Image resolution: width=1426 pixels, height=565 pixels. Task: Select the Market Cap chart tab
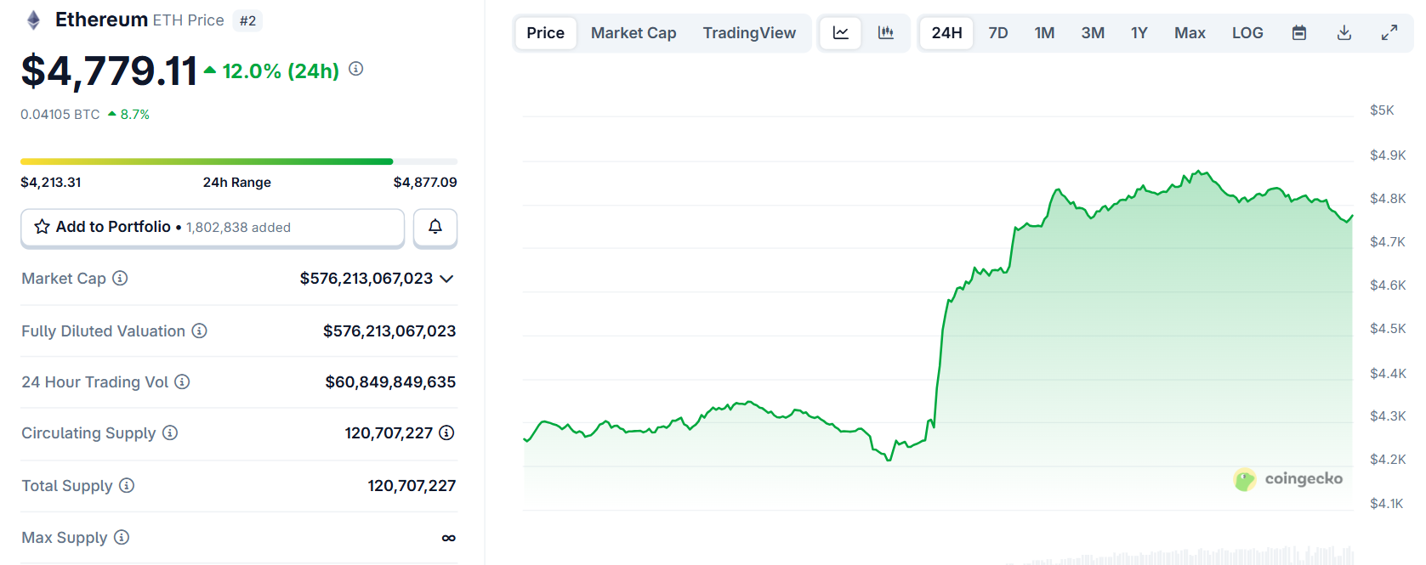[633, 33]
